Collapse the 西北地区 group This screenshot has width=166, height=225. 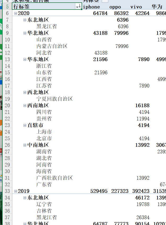click(x=25, y=92)
